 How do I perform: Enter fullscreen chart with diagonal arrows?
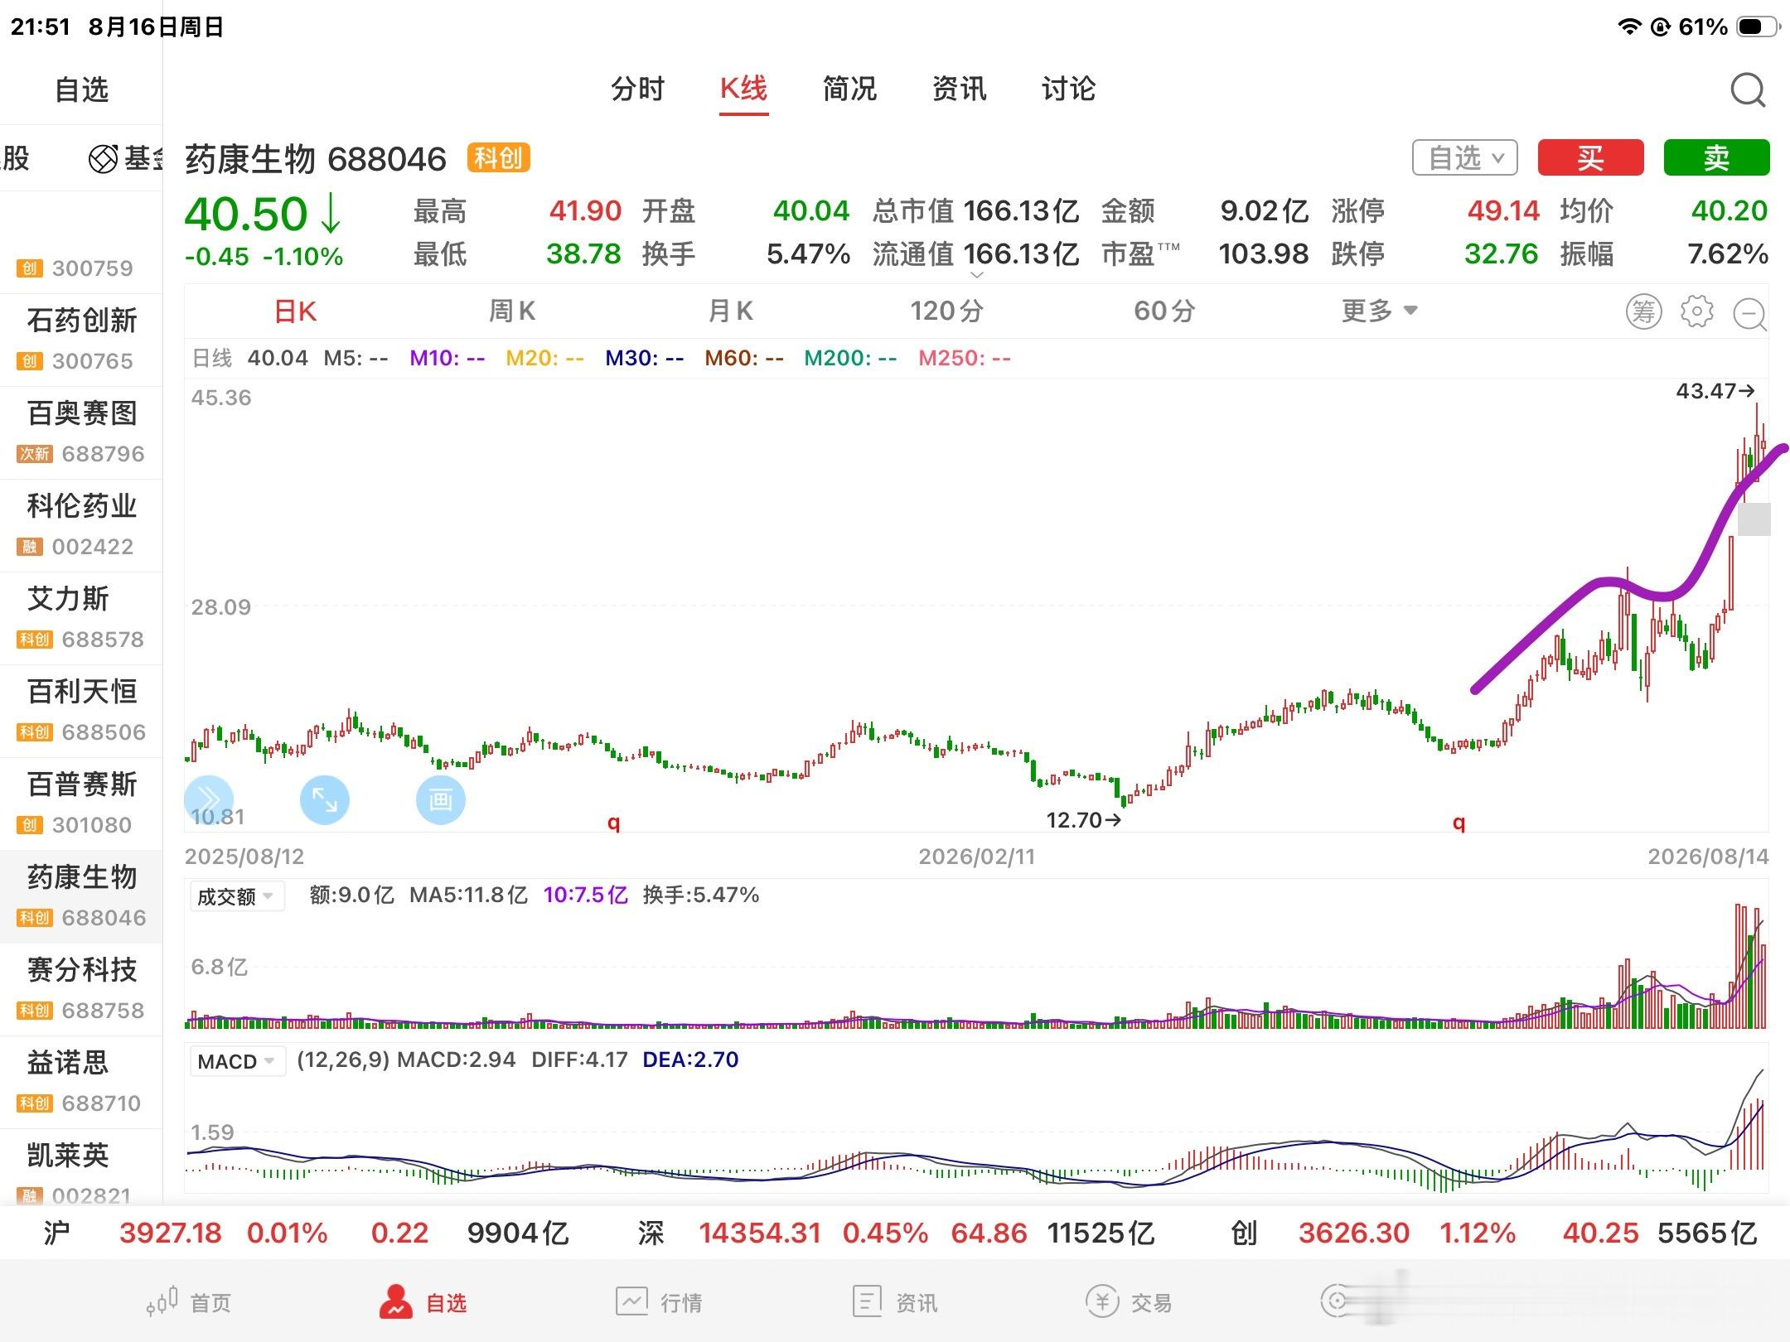click(325, 799)
